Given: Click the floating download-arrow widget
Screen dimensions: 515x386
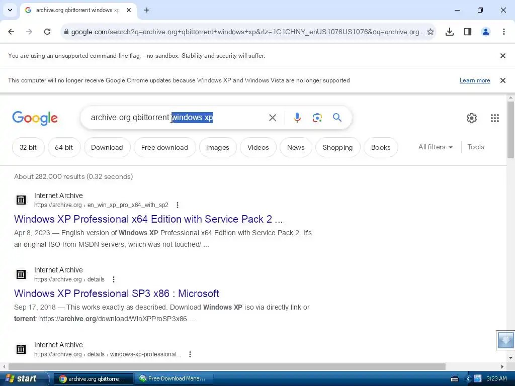Looking at the screenshot, I should (x=505, y=340).
